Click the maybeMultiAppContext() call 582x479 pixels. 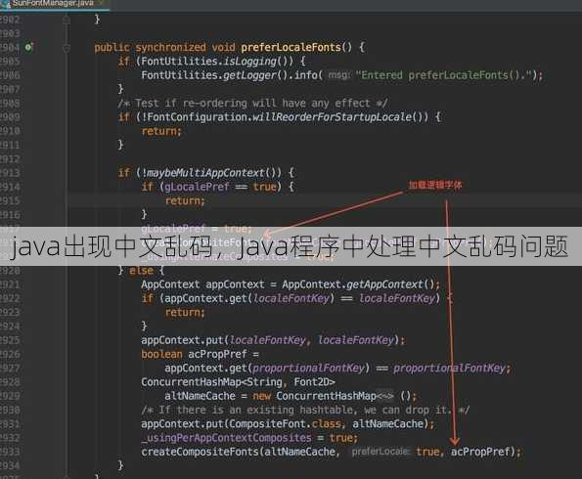[214, 173]
